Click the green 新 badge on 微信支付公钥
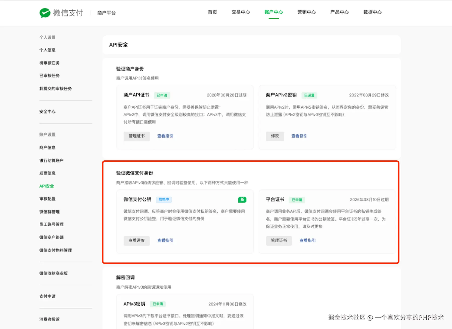The image size is (452, 329). pos(242,200)
